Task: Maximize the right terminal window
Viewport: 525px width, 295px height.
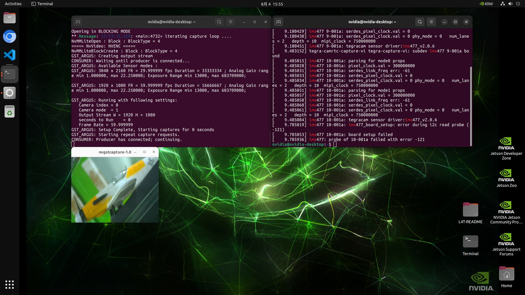Action: point(455,22)
